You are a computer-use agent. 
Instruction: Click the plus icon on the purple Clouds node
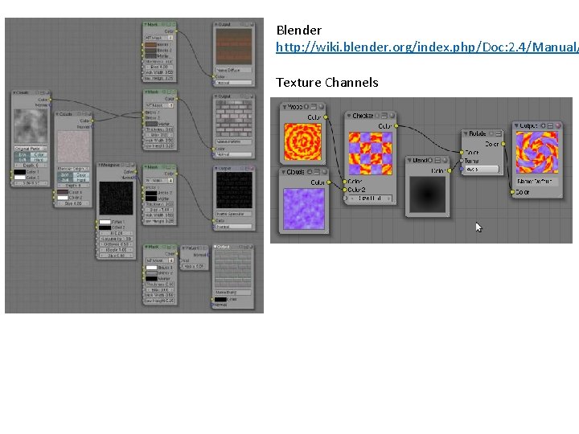coord(310,172)
